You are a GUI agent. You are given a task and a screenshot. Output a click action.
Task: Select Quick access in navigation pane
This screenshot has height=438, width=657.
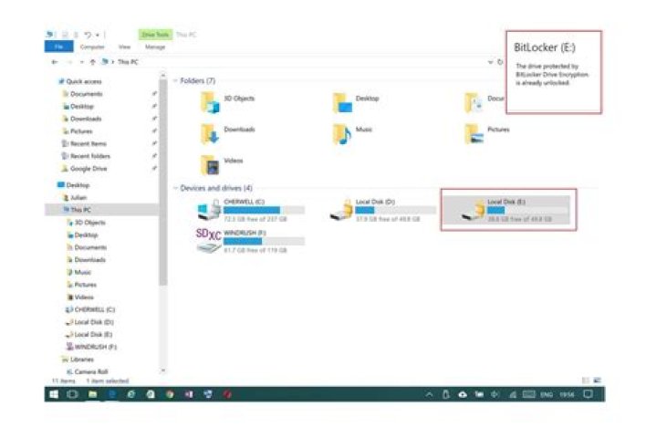coord(84,81)
